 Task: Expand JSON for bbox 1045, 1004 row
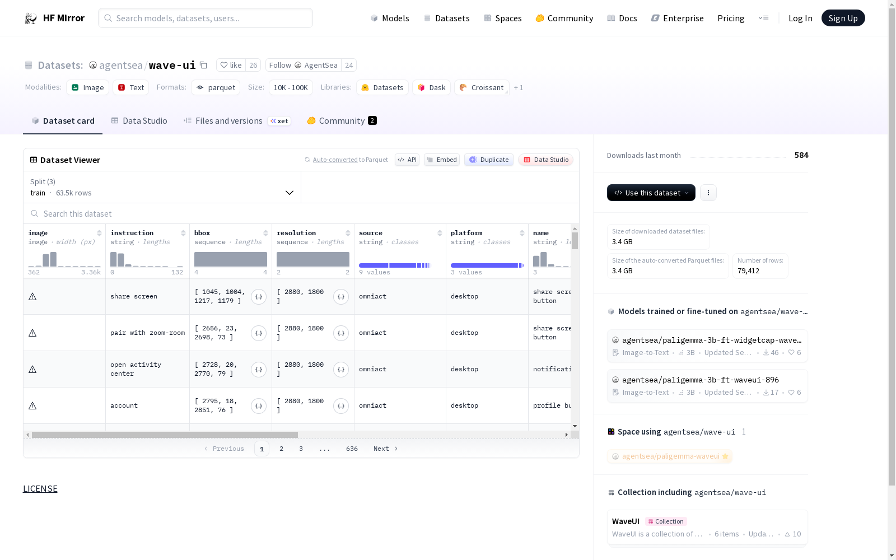pos(259,297)
